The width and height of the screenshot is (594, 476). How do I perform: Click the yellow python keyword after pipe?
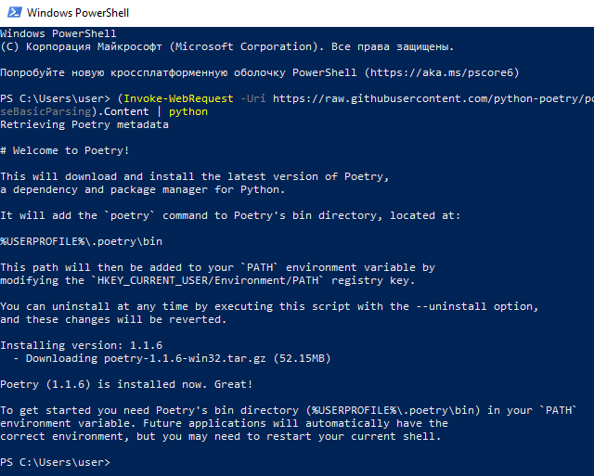pyautogui.click(x=188, y=111)
